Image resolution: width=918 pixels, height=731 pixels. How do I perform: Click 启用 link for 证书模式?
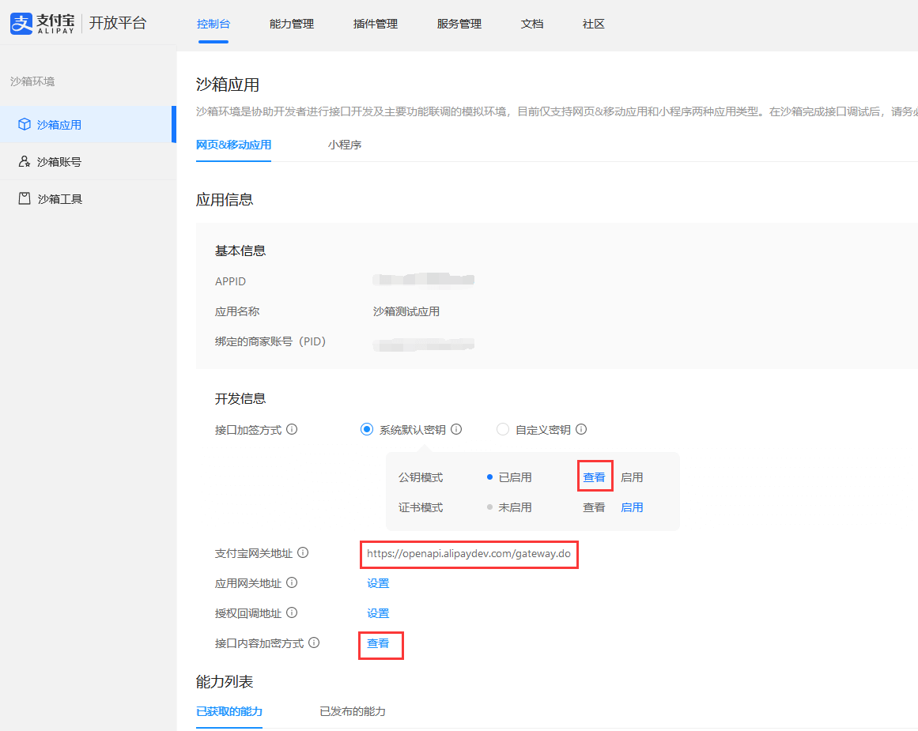point(632,507)
